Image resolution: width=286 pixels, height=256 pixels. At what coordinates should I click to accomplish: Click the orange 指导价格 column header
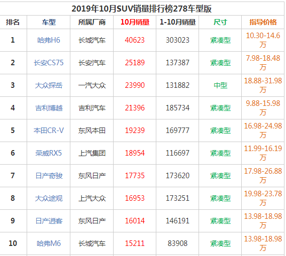[263, 22]
